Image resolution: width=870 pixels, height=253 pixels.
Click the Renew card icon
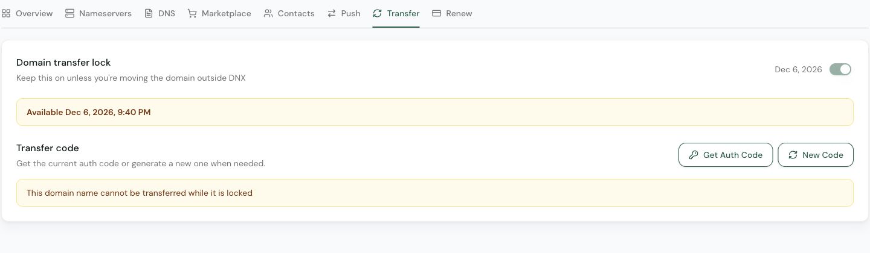click(x=437, y=13)
